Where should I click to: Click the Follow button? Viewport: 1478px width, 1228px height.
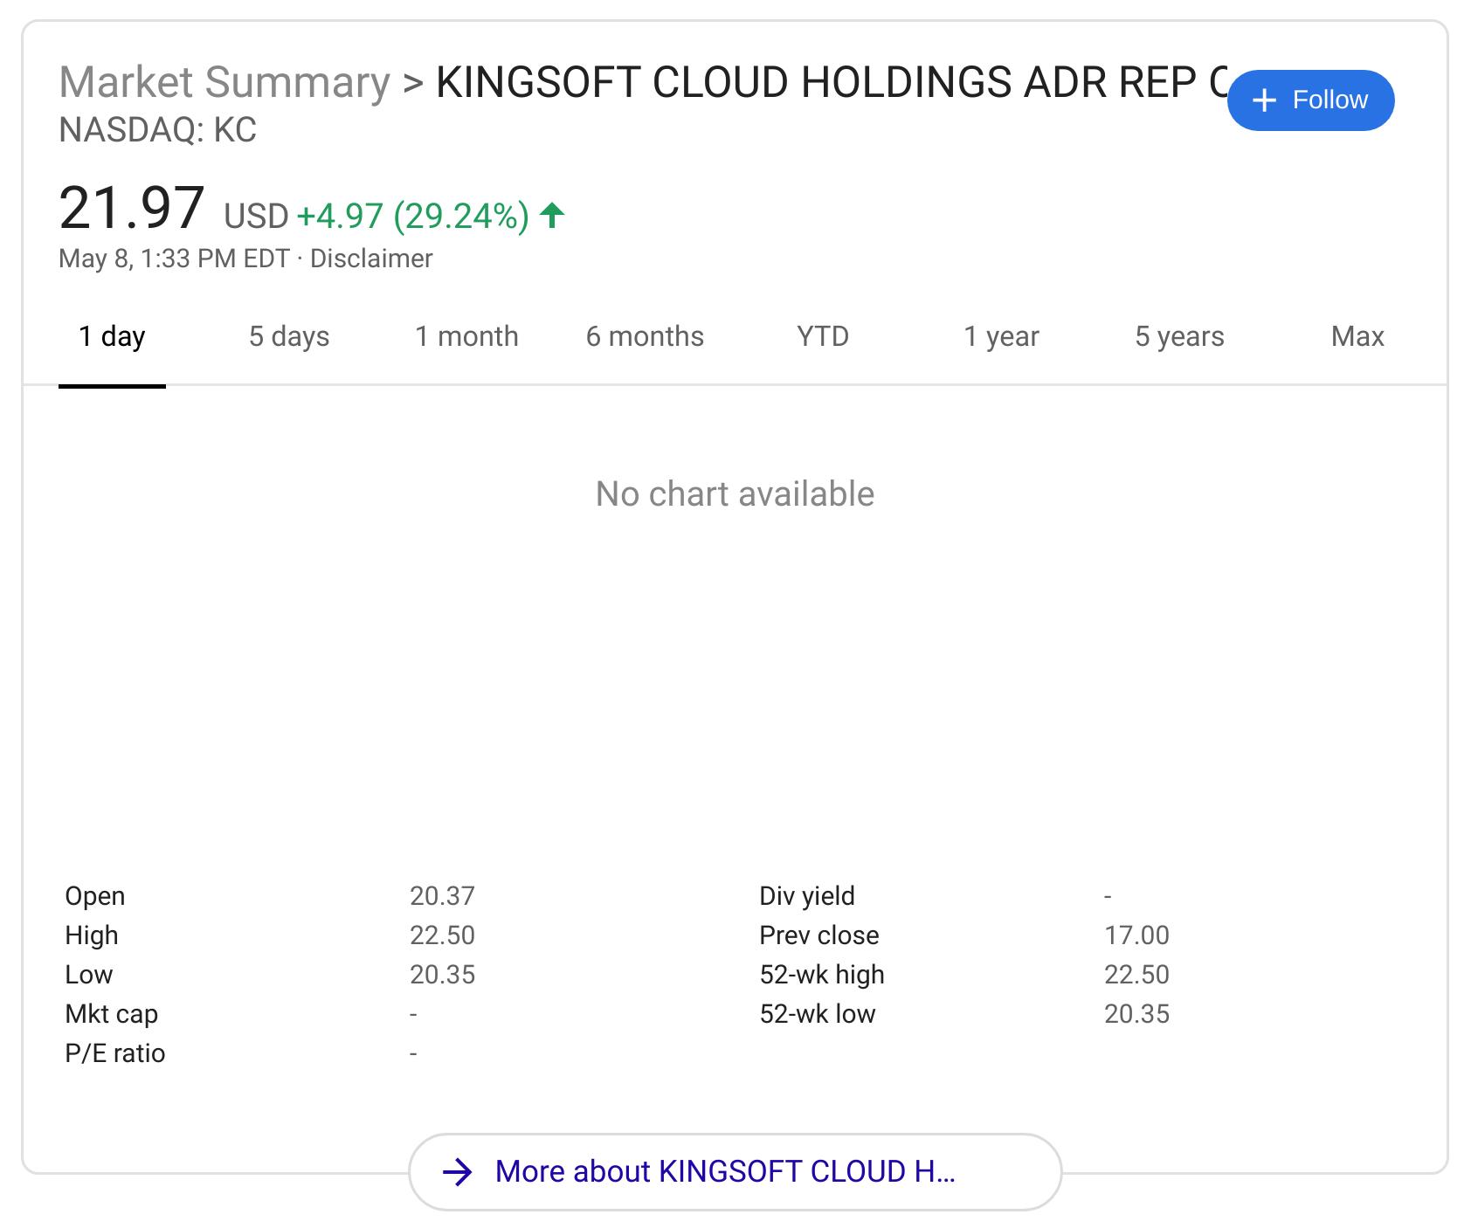1310,100
